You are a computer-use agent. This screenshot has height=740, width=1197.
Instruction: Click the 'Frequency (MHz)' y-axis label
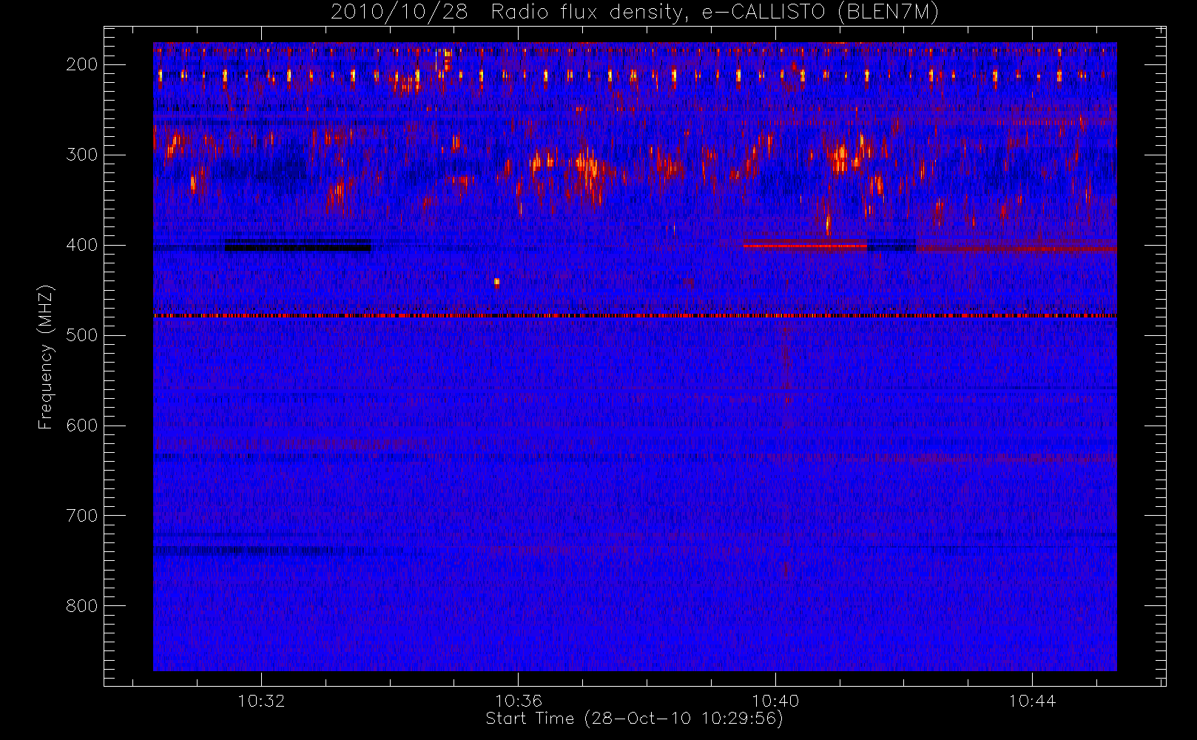[x=46, y=357]
